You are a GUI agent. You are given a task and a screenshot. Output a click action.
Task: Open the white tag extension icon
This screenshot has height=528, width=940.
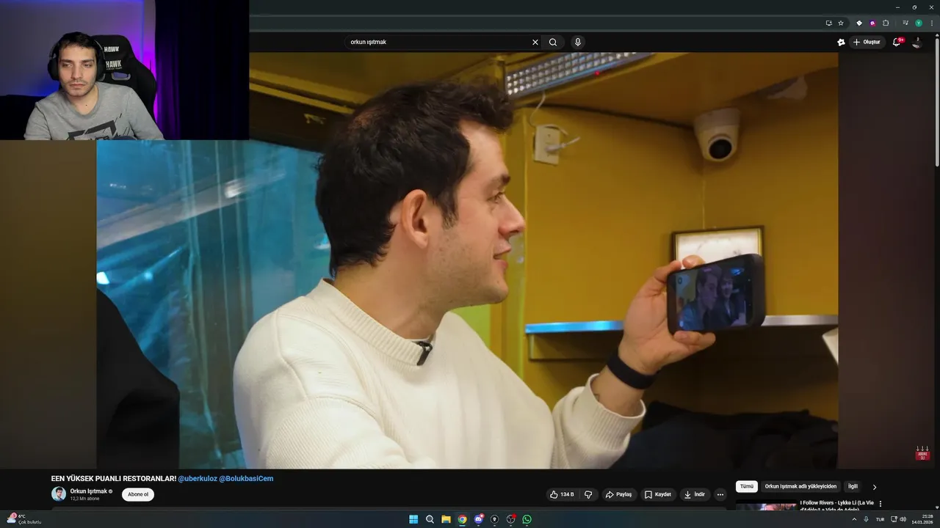coord(859,23)
